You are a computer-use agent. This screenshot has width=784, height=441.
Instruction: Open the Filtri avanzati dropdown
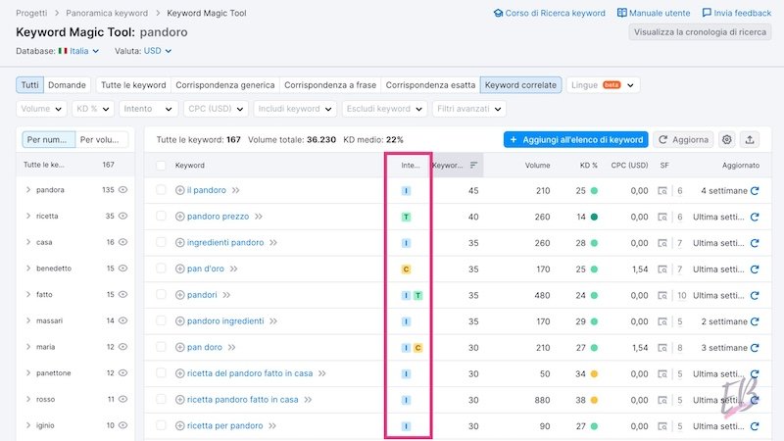[469, 109]
